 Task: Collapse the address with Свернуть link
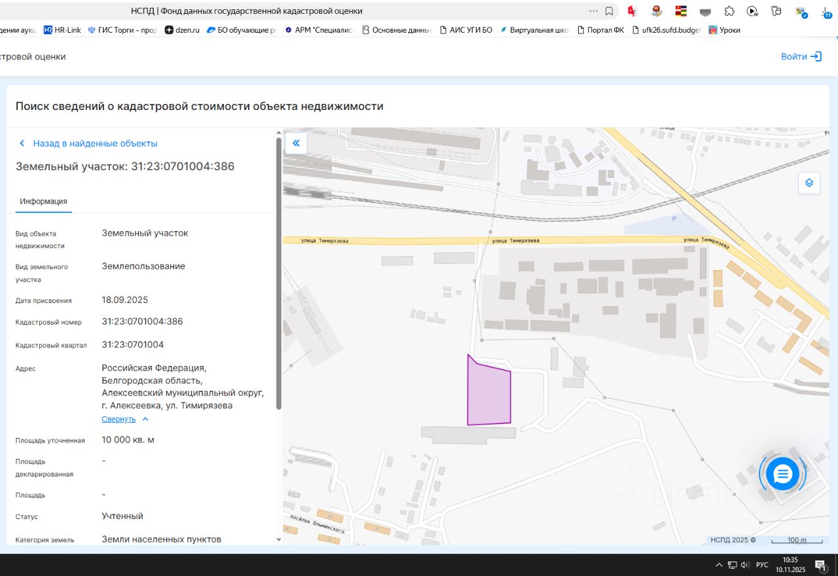(118, 419)
